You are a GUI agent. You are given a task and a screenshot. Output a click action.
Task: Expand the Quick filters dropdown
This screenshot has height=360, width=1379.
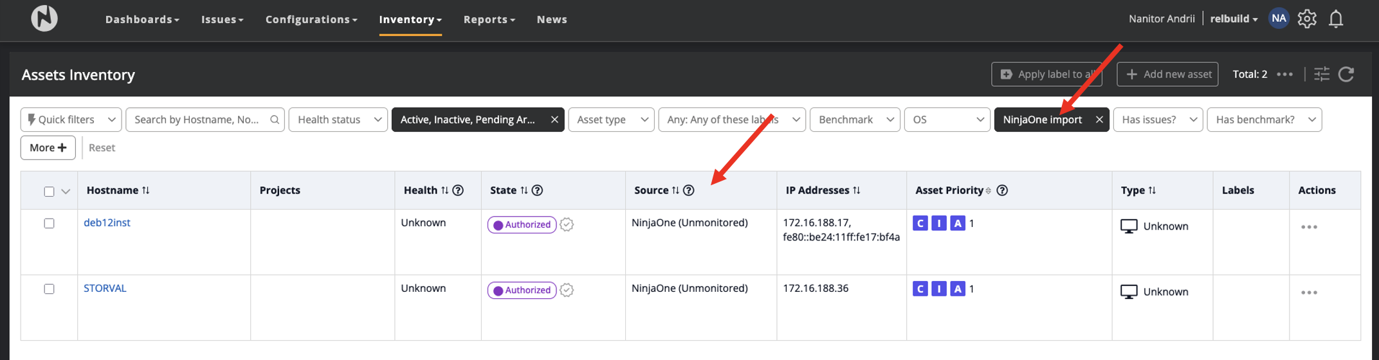coord(71,120)
